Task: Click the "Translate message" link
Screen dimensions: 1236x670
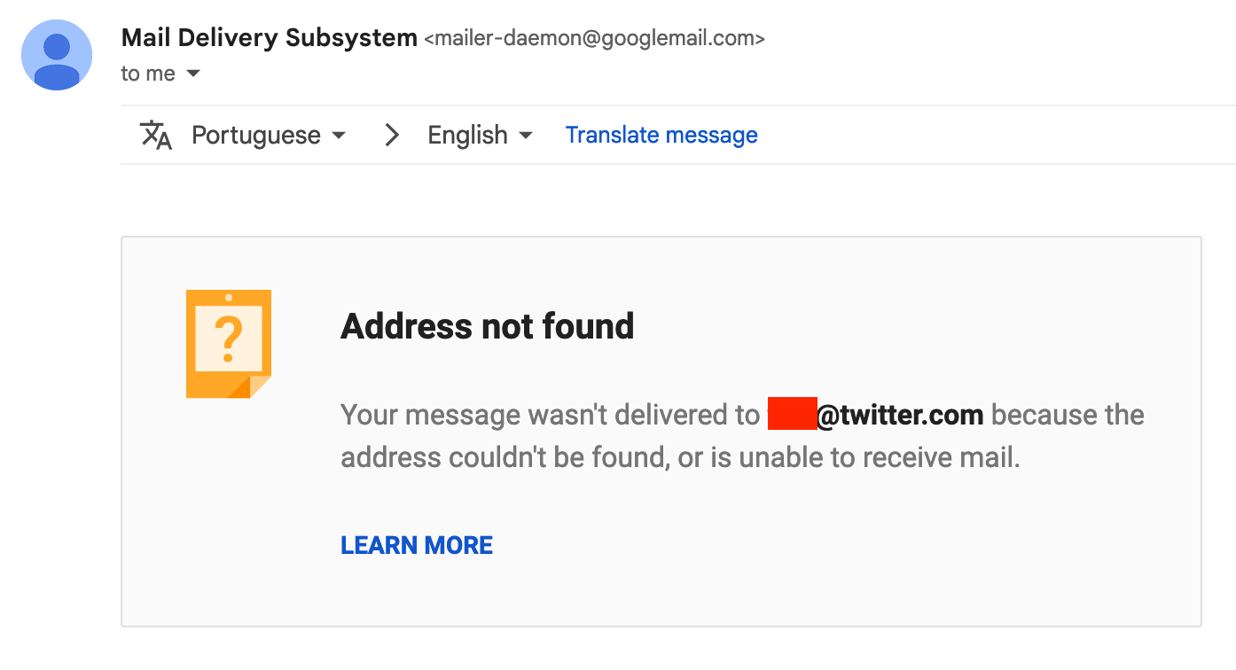Action: [661, 135]
